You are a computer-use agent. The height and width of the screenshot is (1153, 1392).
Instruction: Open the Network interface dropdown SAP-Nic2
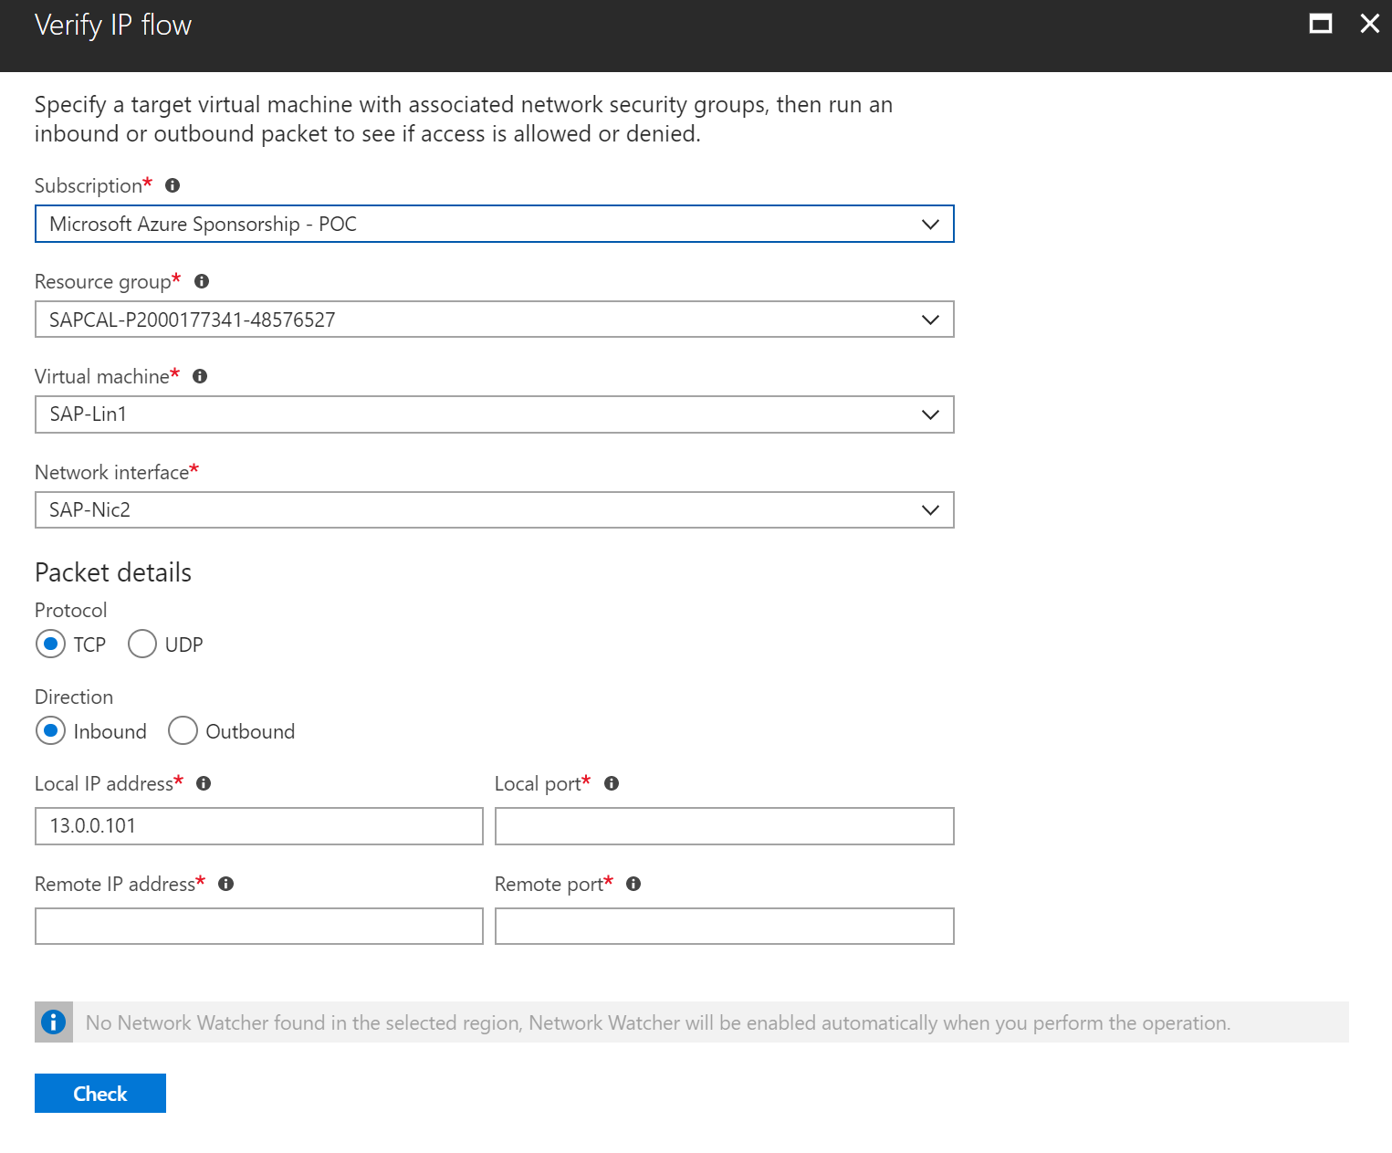[495, 509]
